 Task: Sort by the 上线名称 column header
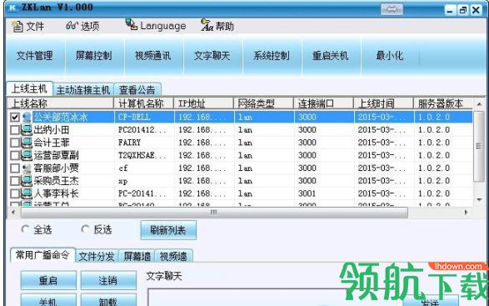[x=60, y=103]
